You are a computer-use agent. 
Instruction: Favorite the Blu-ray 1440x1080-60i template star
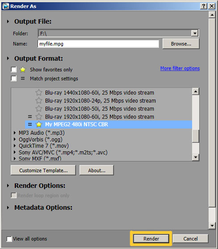(x=38, y=92)
